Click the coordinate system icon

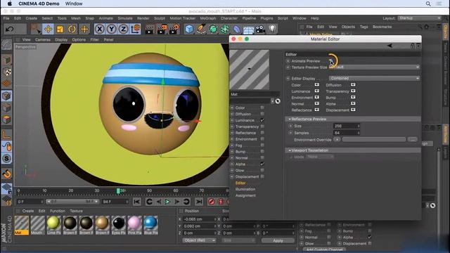[136, 29]
